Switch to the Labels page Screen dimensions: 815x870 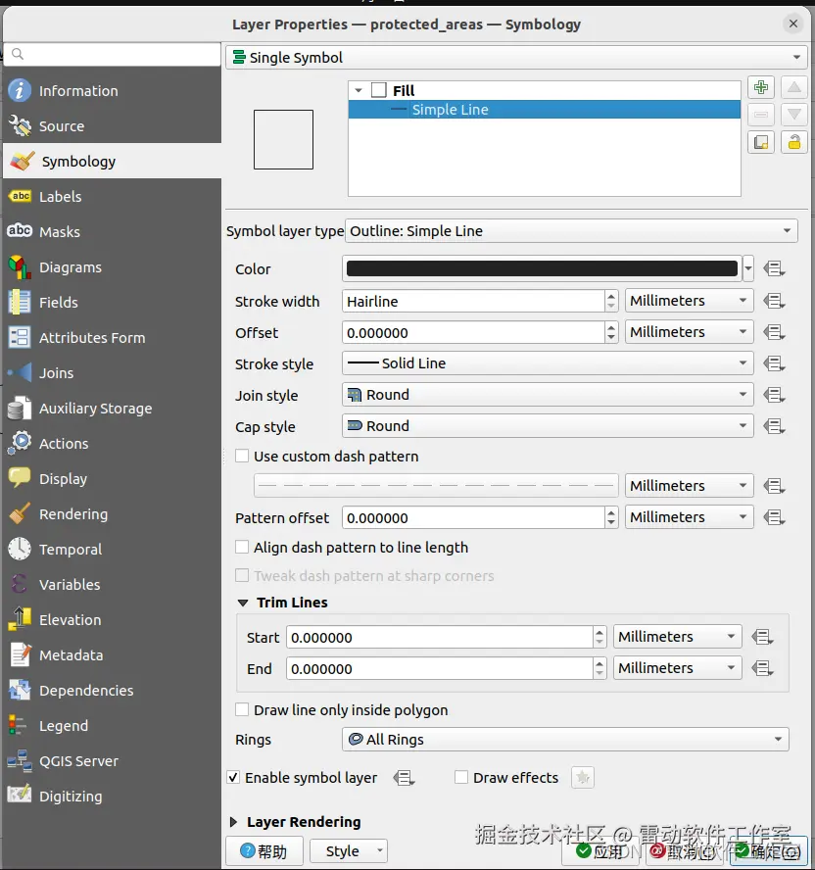tap(112, 196)
